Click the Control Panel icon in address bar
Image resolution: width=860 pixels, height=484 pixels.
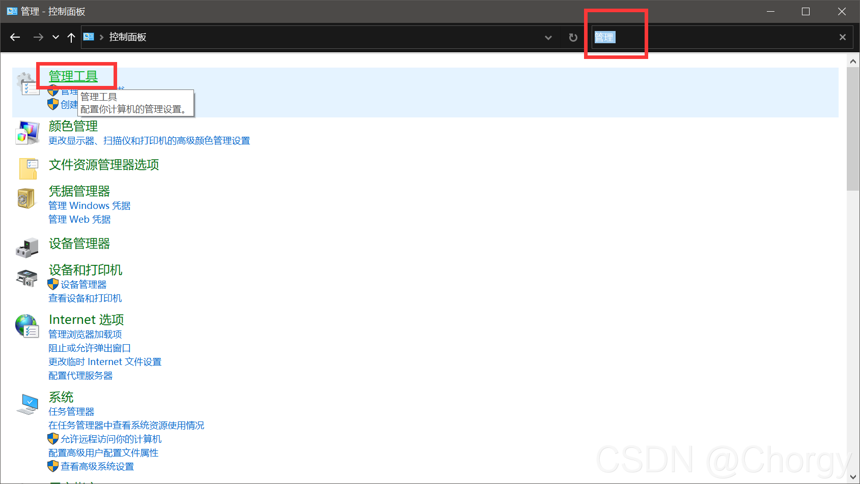89,37
